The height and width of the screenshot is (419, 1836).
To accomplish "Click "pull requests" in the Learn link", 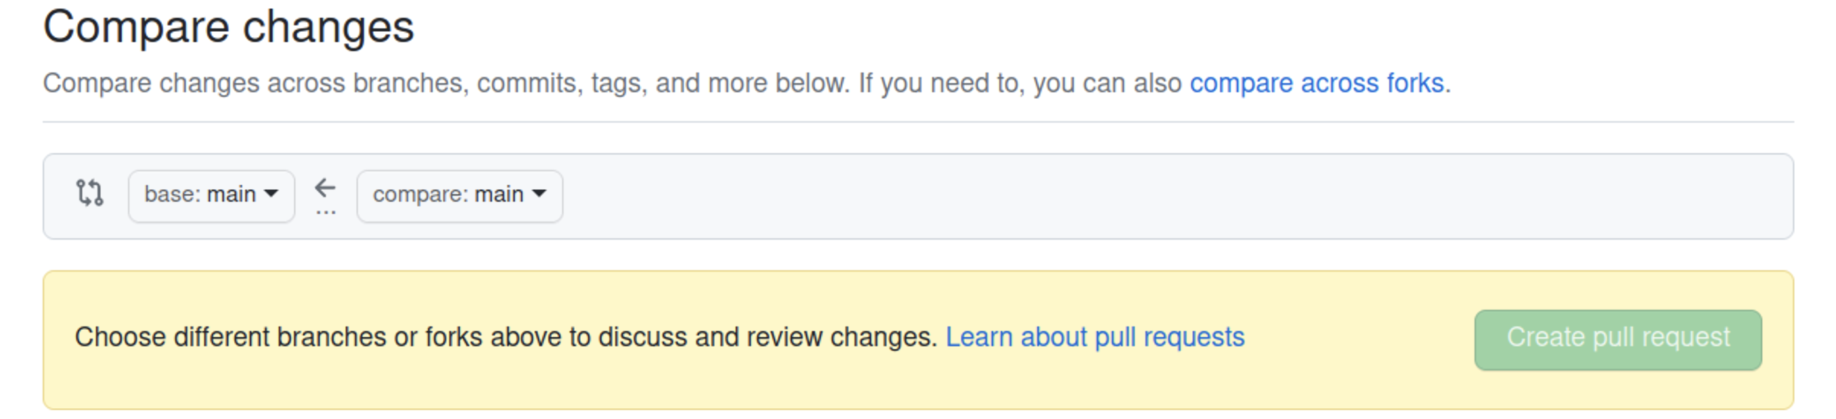I will (1170, 337).
